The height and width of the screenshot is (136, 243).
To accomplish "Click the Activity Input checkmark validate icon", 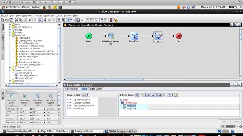I will 169,95.
